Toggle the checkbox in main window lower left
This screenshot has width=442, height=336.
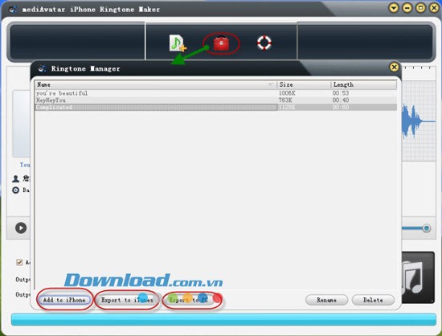tap(19, 262)
